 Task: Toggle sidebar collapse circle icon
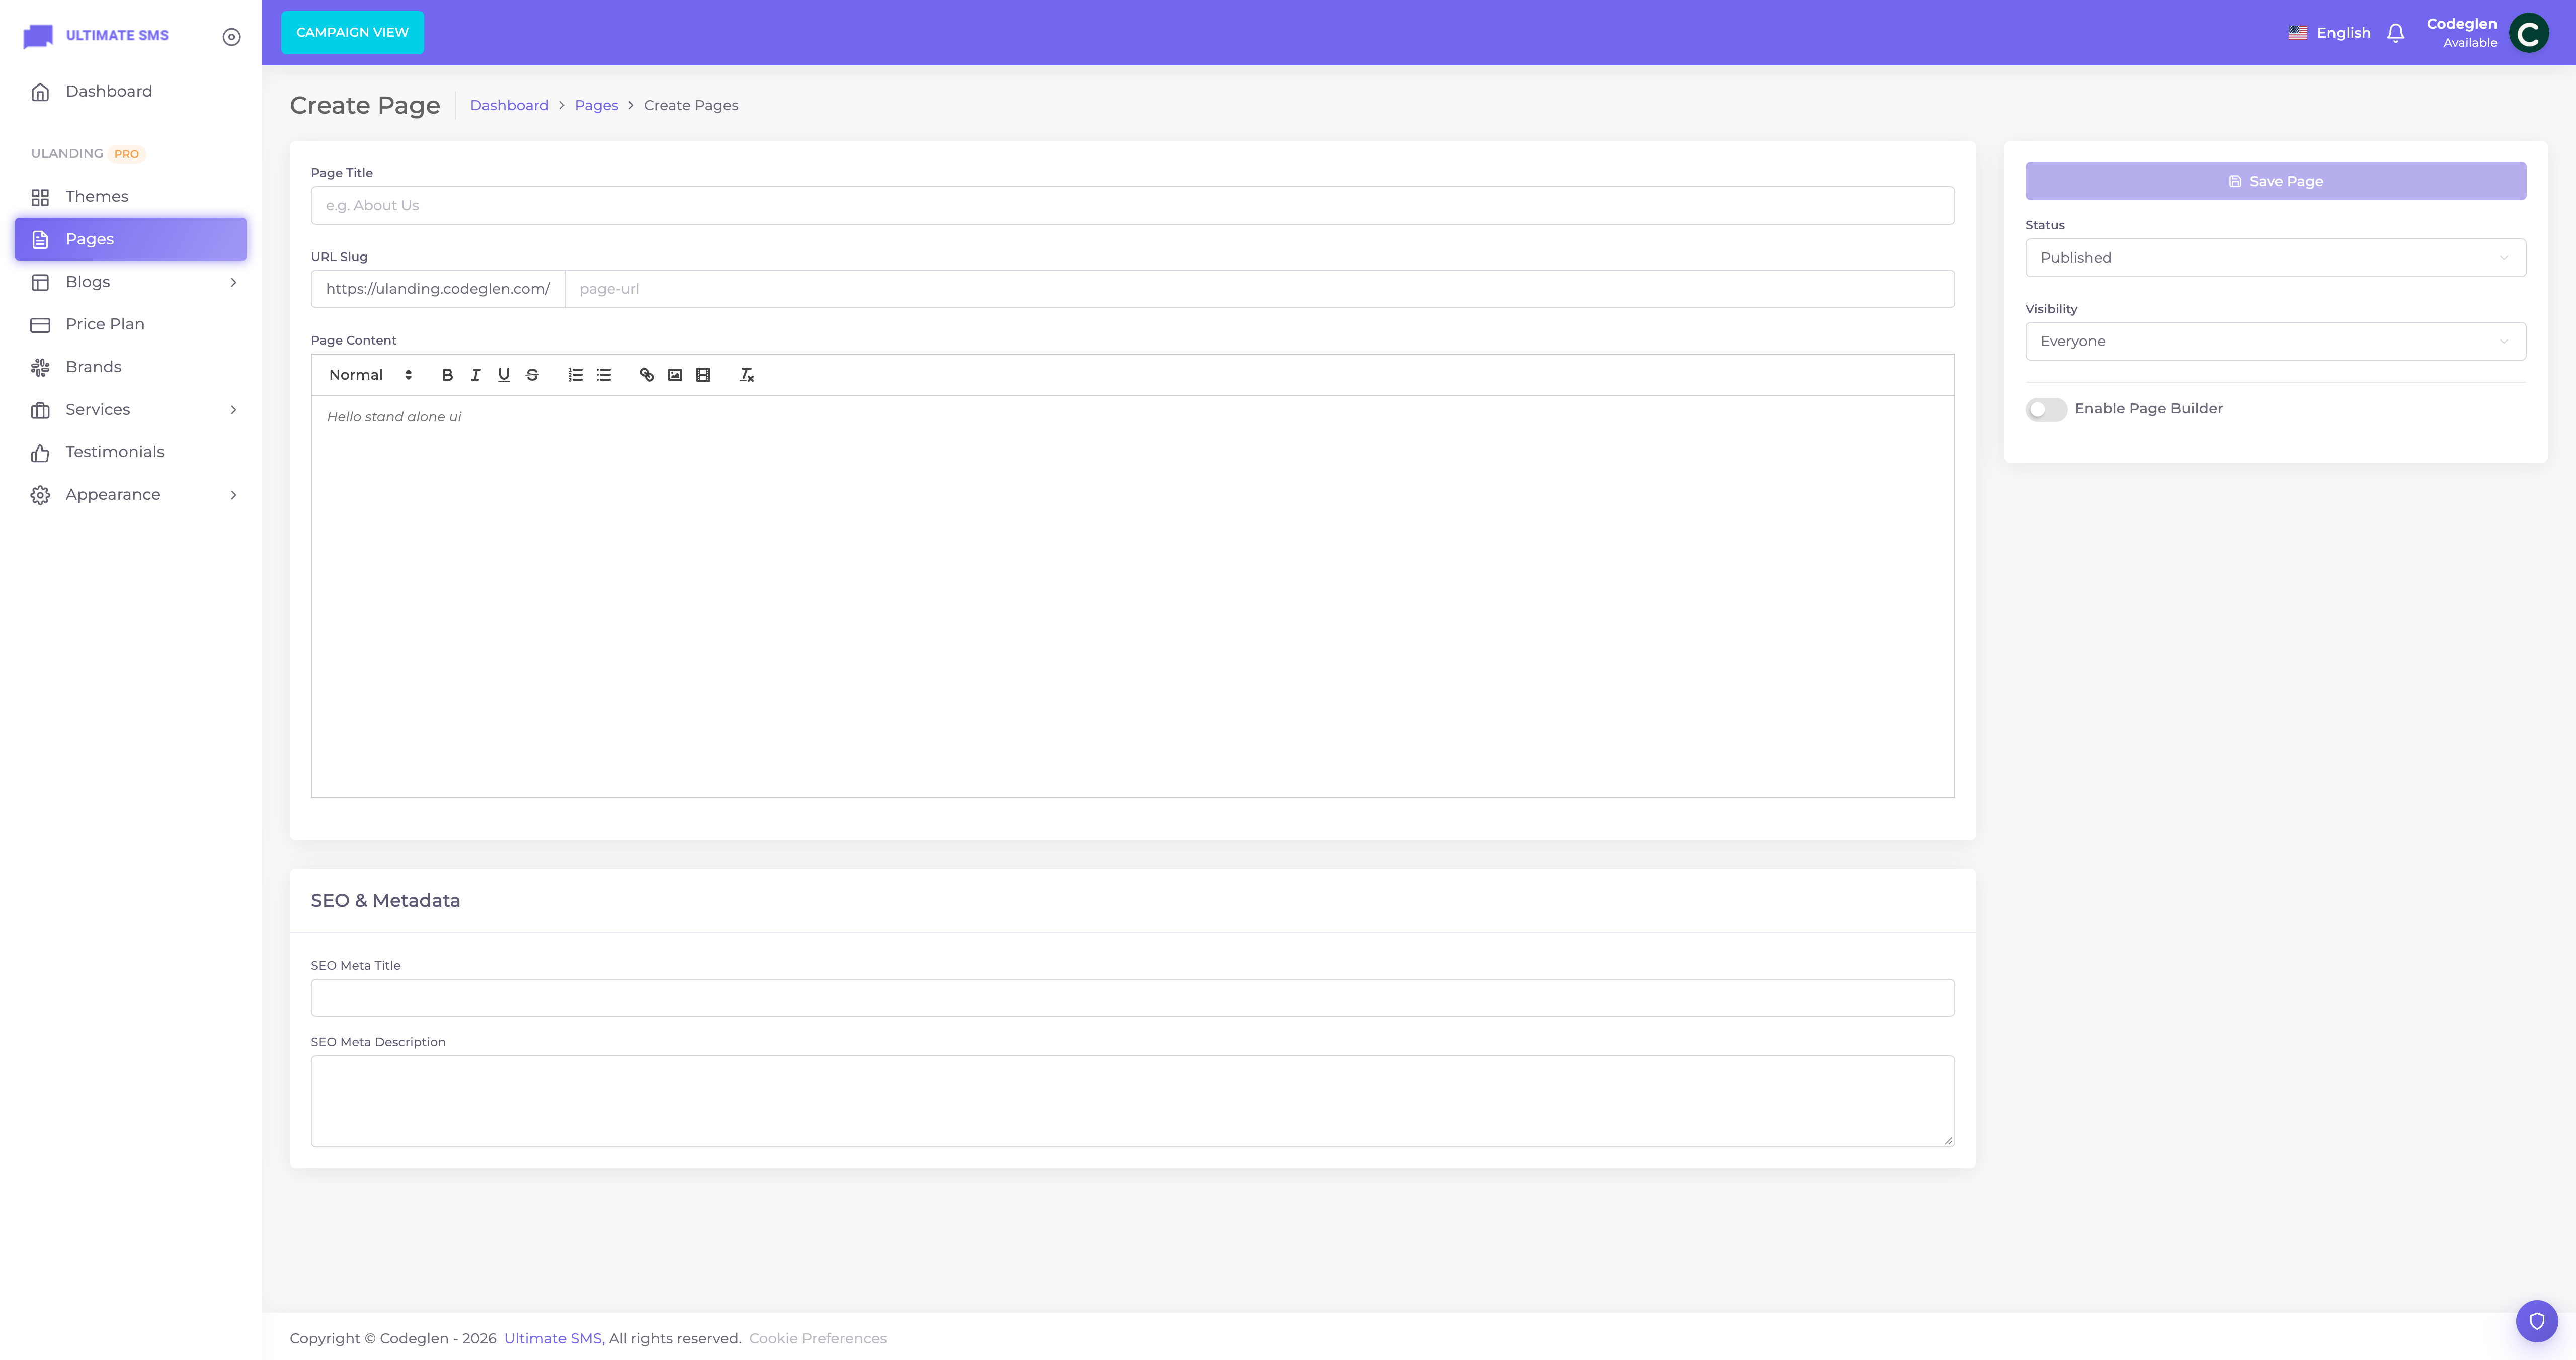(x=231, y=37)
